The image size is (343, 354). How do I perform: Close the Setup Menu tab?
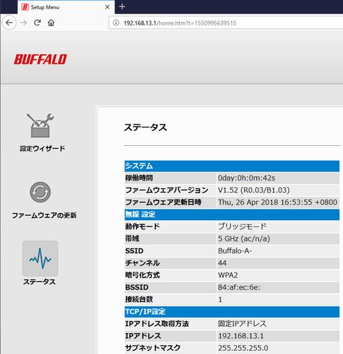[x=107, y=7]
